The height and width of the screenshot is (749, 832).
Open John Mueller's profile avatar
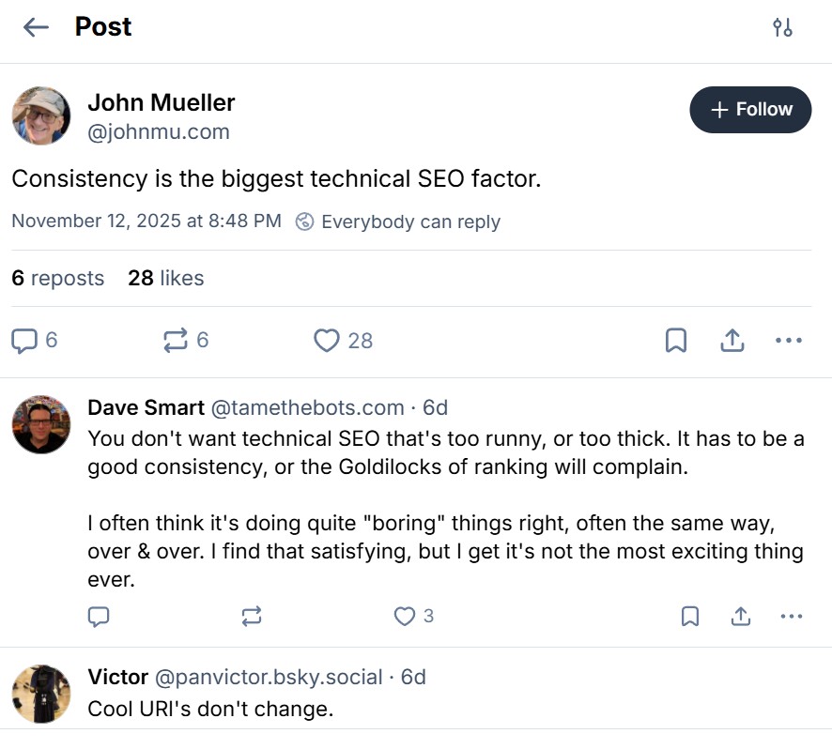click(41, 116)
